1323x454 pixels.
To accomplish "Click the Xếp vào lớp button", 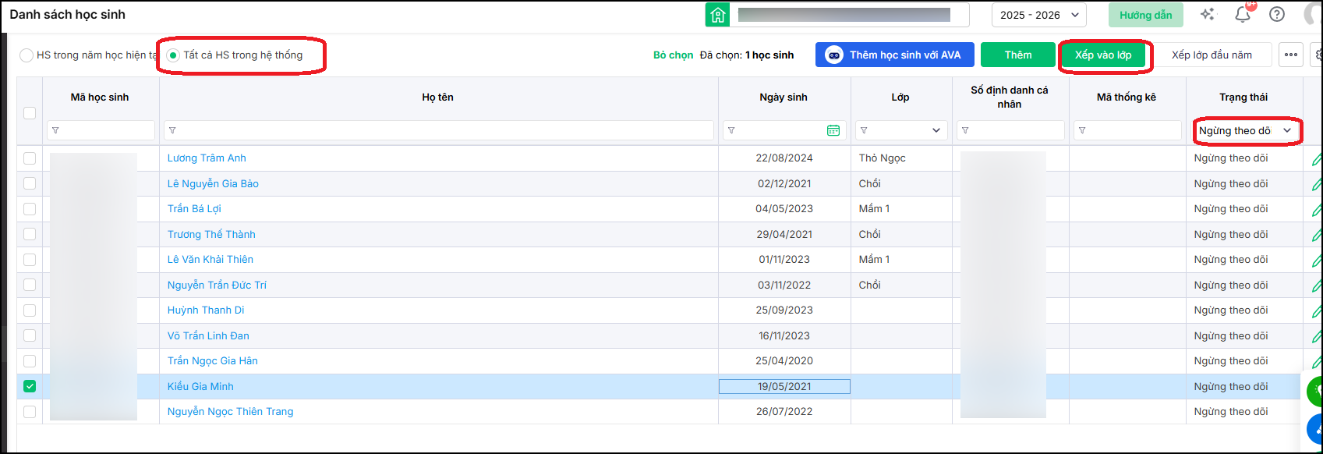I will 1103,55.
